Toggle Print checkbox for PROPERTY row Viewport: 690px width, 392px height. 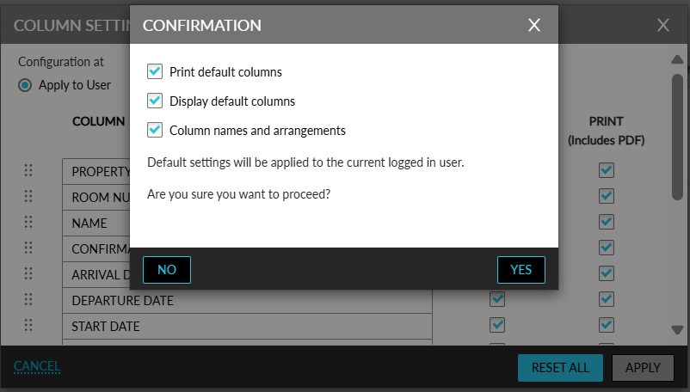point(607,170)
